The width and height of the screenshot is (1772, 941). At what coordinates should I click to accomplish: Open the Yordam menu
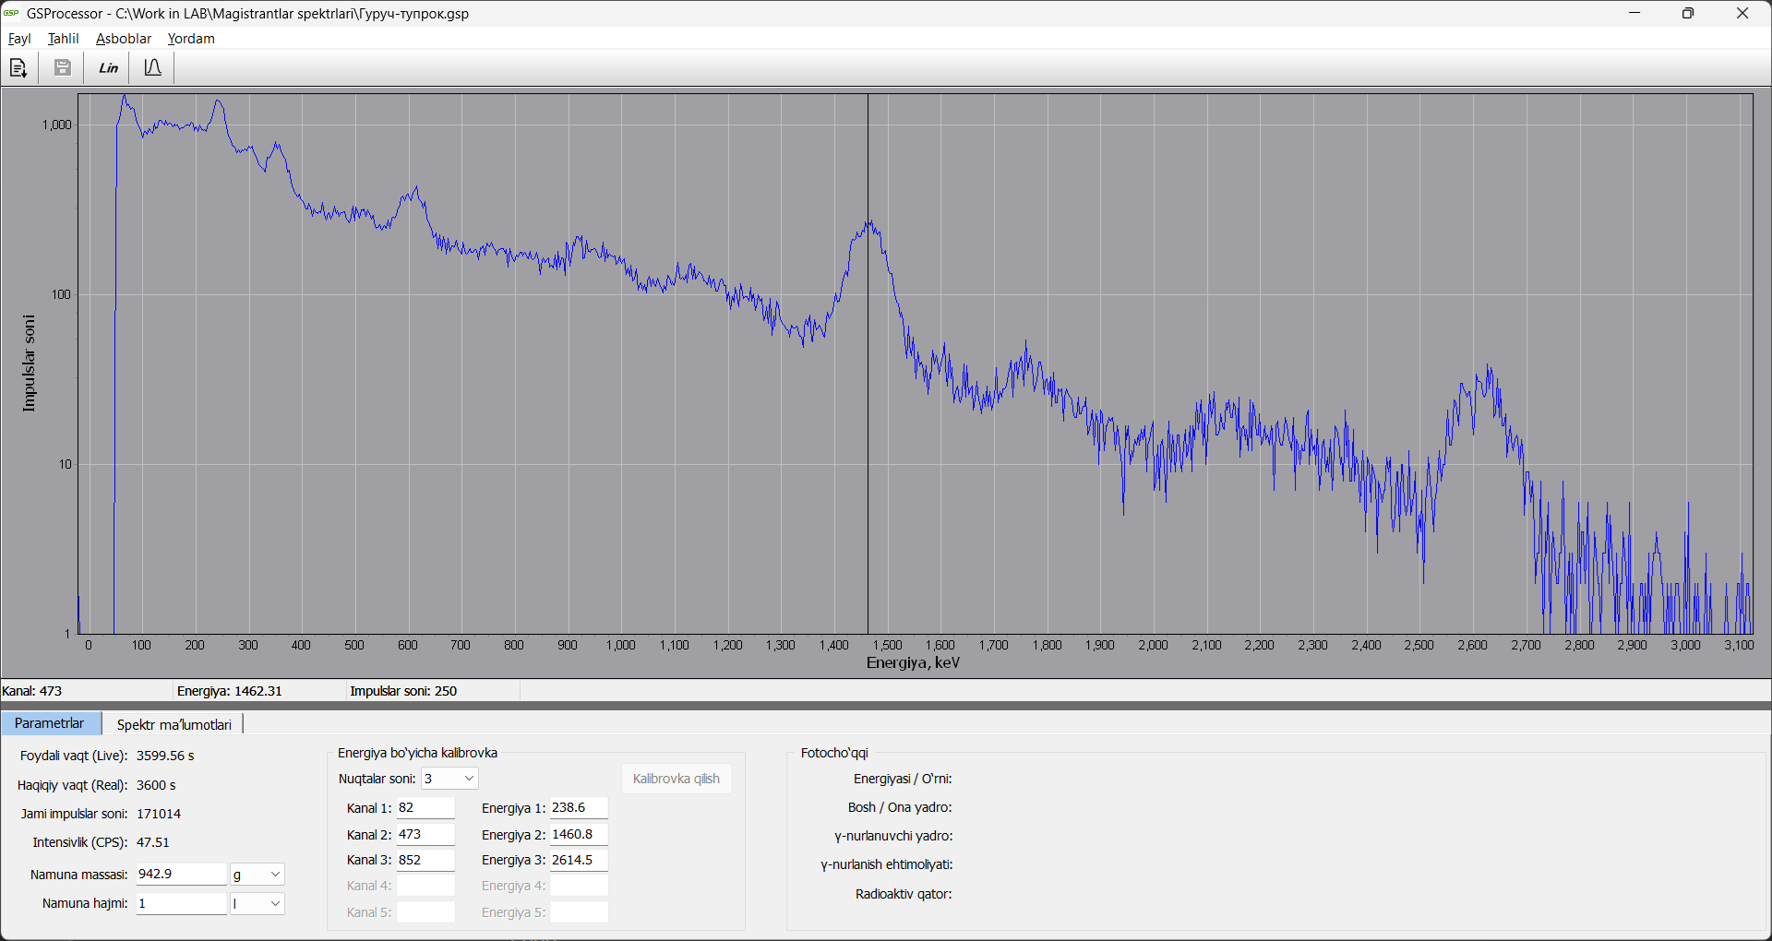191,39
